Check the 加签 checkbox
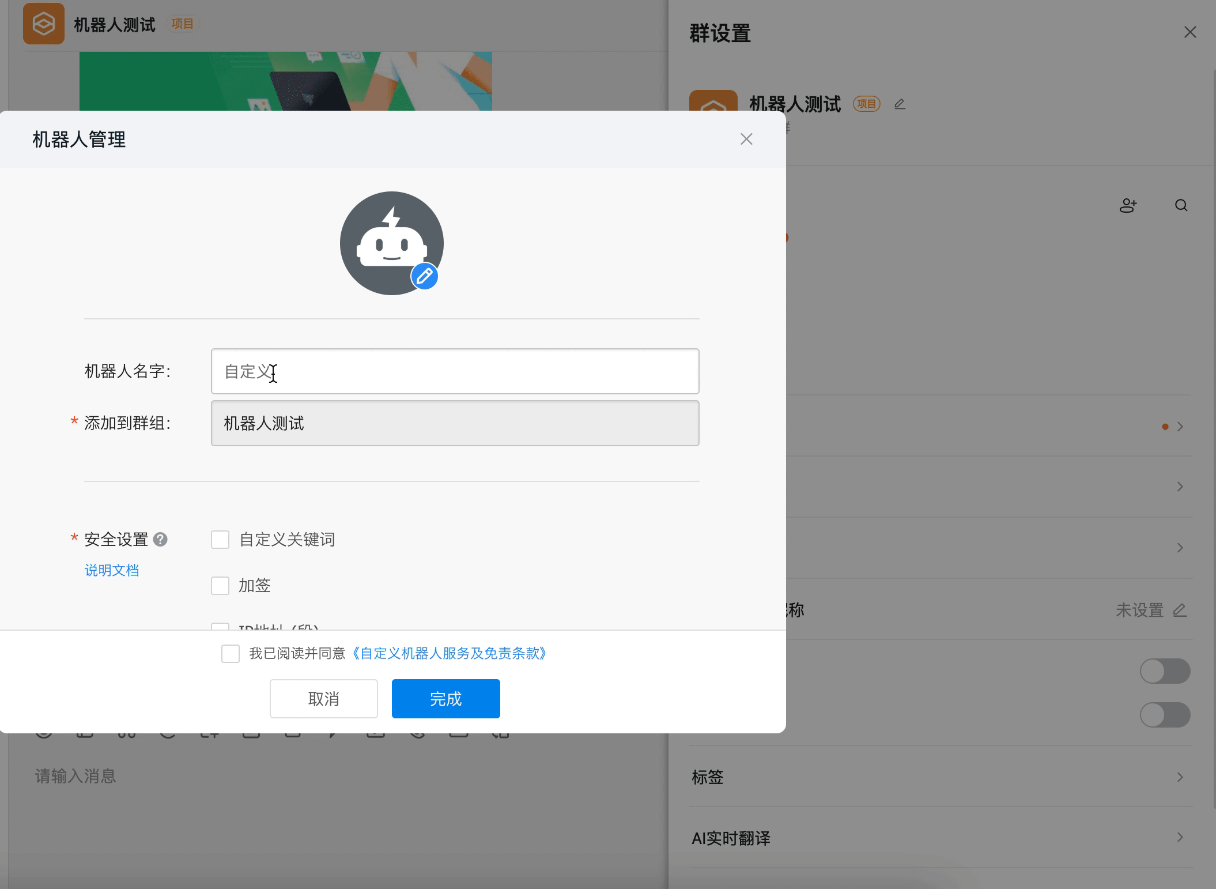The image size is (1216, 889). tap(220, 585)
